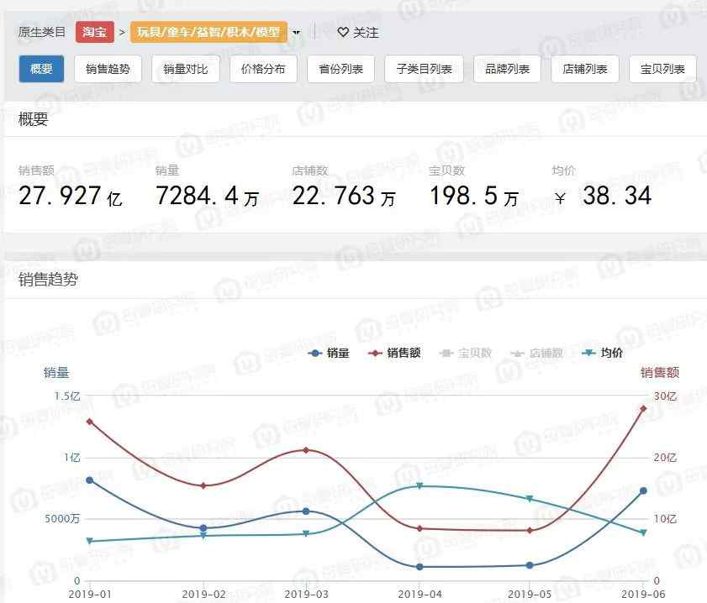Click the 1.5亿 left axis label

tap(67, 396)
